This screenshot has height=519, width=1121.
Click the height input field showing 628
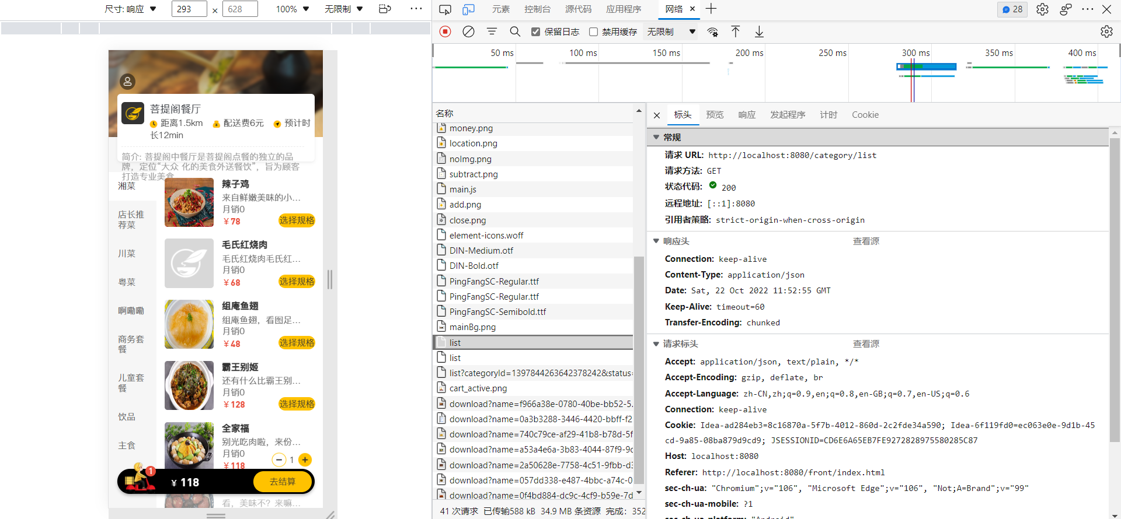tap(240, 9)
